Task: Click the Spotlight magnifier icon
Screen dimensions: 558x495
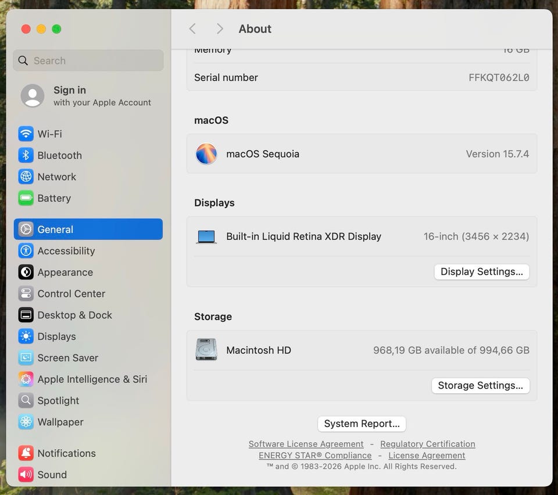Action: (x=26, y=400)
